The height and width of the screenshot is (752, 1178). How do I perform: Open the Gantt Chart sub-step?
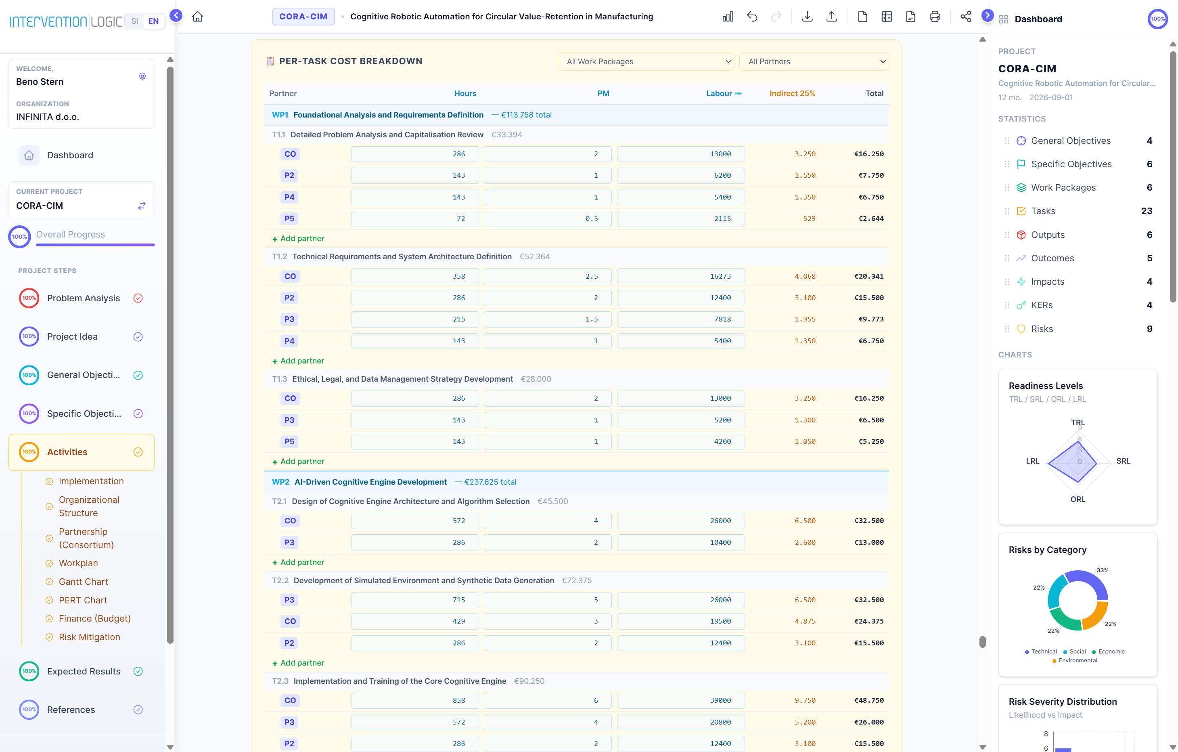coord(83,582)
